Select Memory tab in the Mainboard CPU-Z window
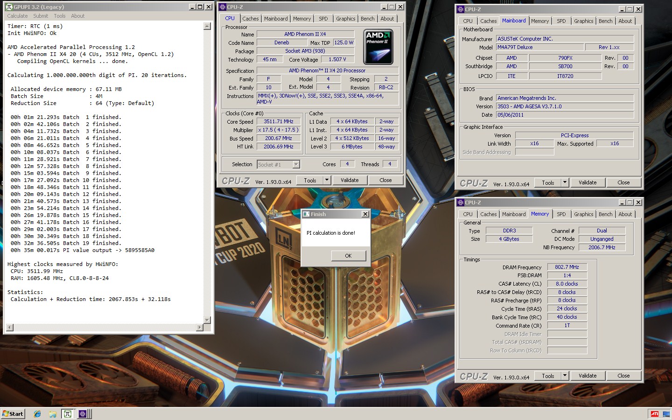The width and height of the screenshot is (672, 420). (540, 21)
